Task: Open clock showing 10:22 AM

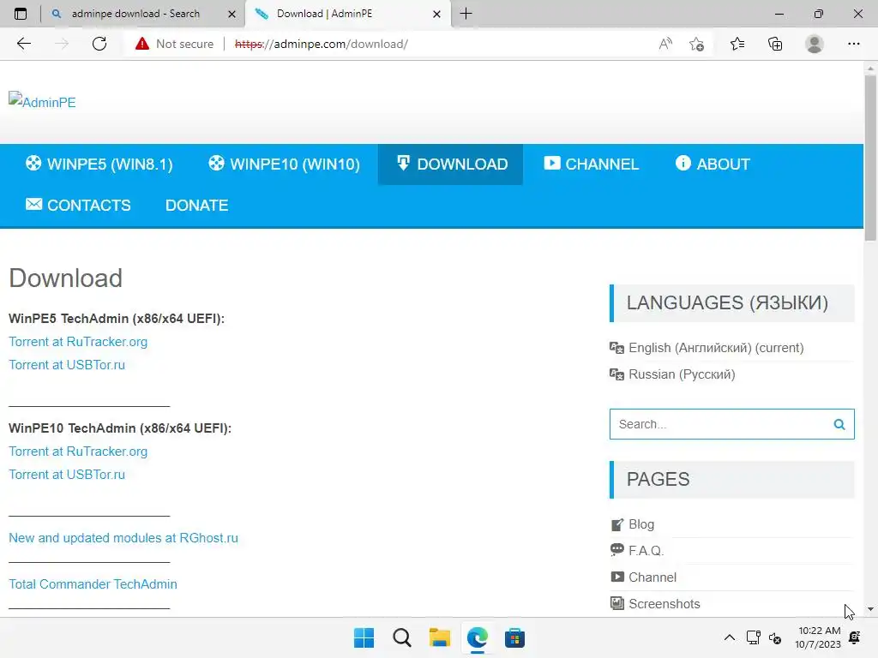Action: click(817, 637)
